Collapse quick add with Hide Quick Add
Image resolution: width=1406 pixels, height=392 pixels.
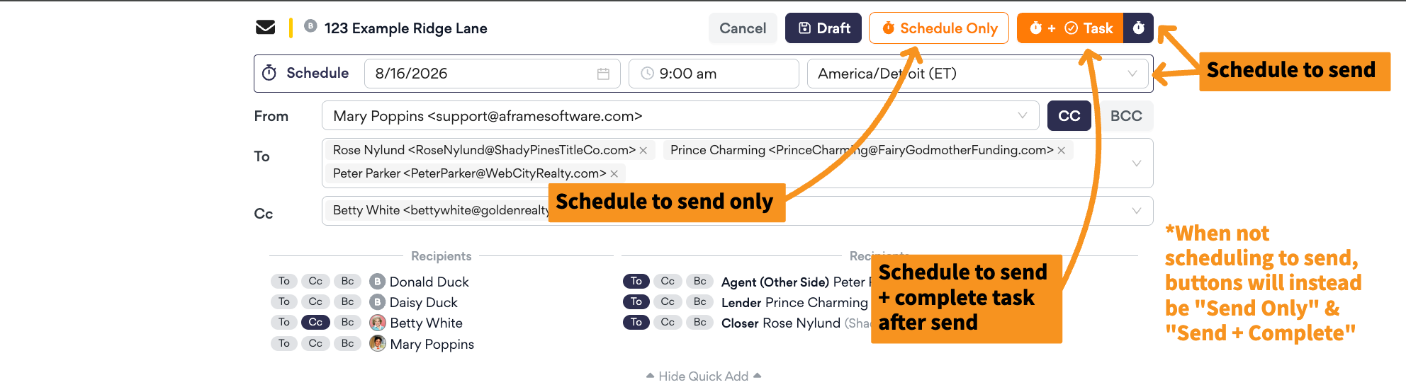[704, 376]
